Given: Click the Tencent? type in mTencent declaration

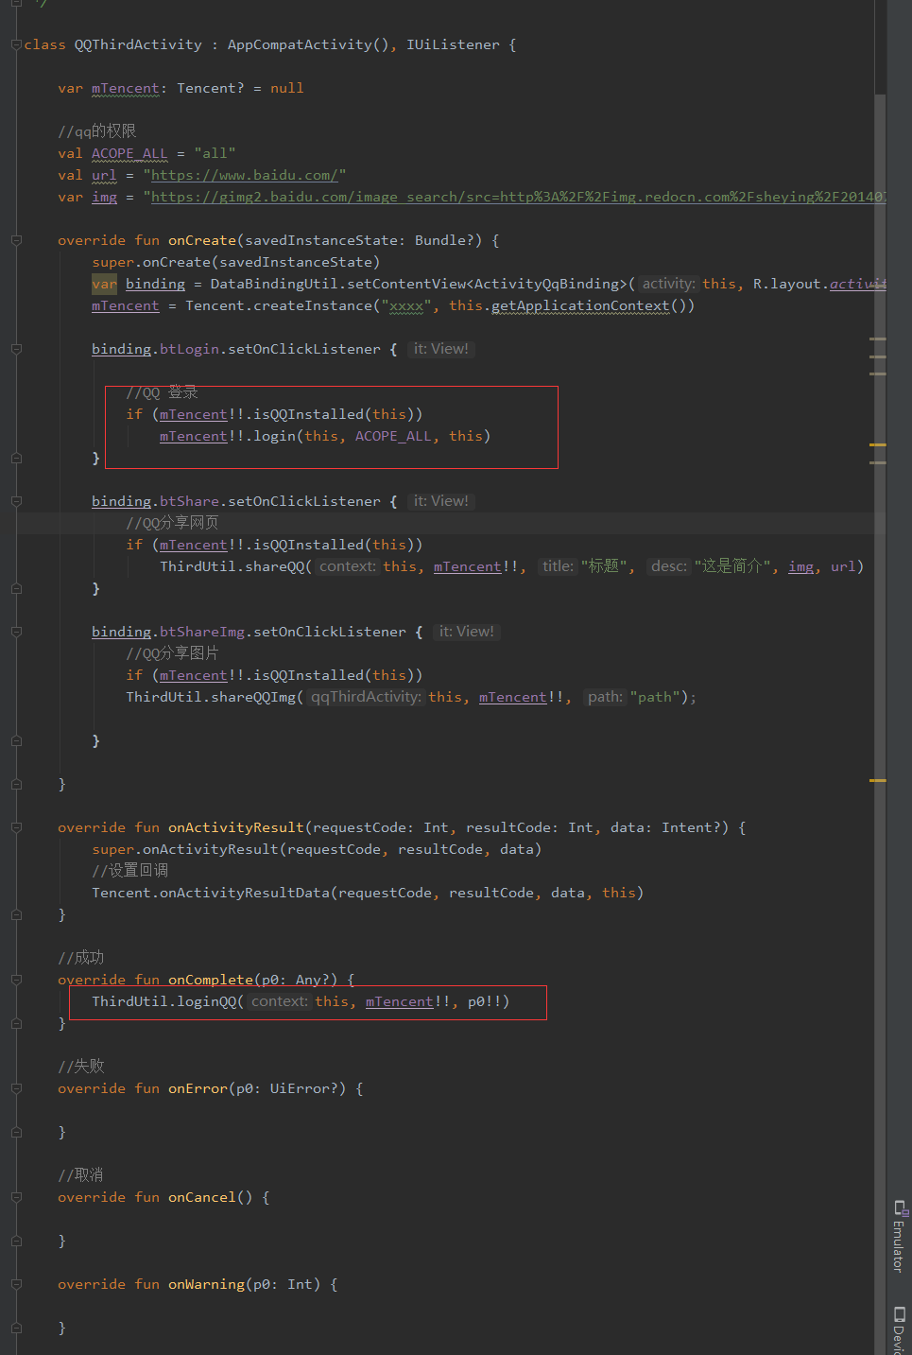Looking at the screenshot, I should (211, 88).
